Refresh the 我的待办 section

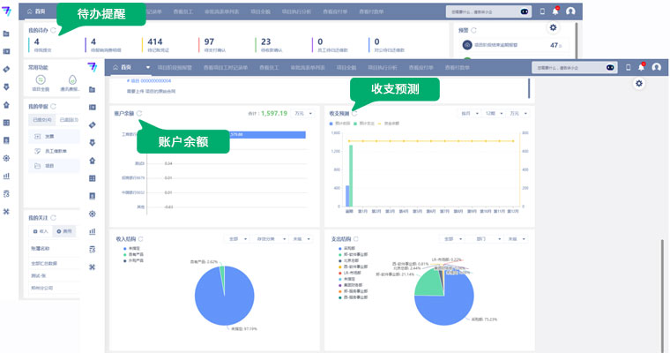click(x=56, y=30)
